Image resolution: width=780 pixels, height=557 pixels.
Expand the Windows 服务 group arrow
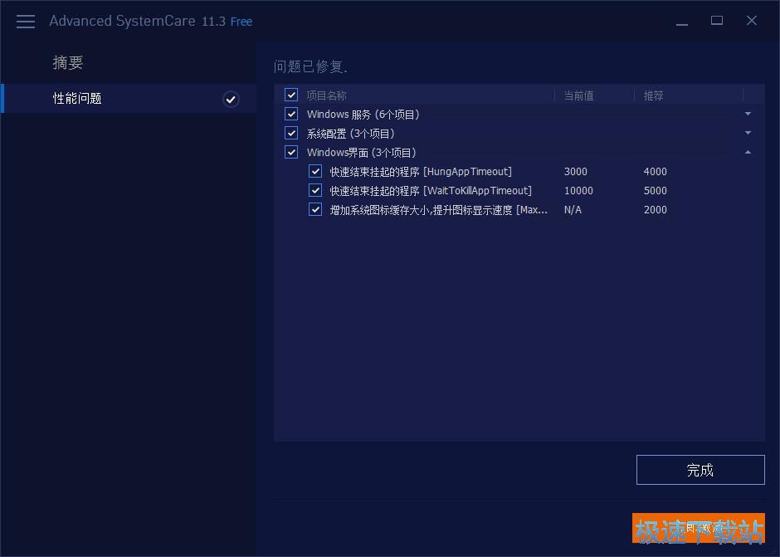pyautogui.click(x=748, y=114)
